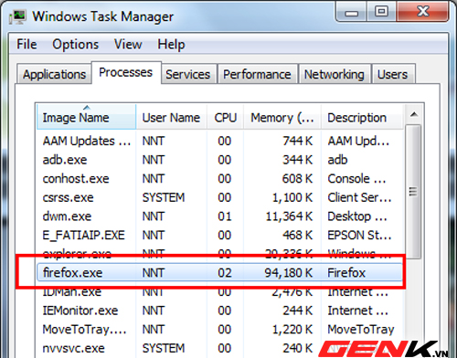The width and height of the screenshot is (457, 358).
Task: Select the csrss.exe process row
Action: (x=219, y=197)
